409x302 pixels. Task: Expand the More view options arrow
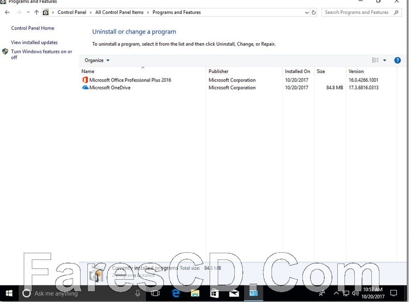pos(384,60)
